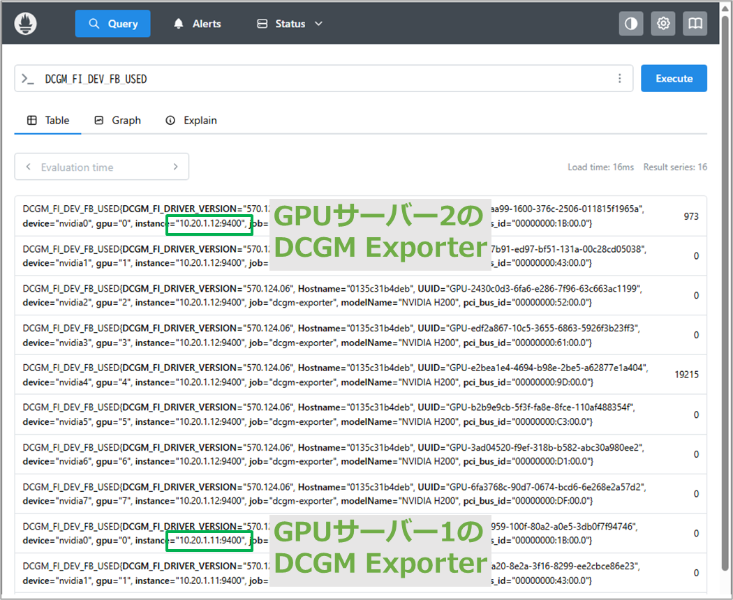Click the three-dot query options menu

point(619,79)
